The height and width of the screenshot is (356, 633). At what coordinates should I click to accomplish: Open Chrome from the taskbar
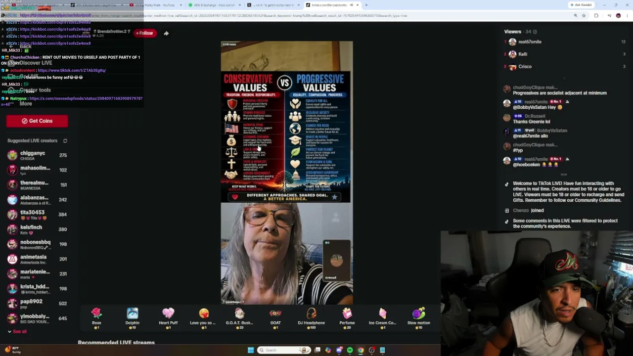click(361, 350)
